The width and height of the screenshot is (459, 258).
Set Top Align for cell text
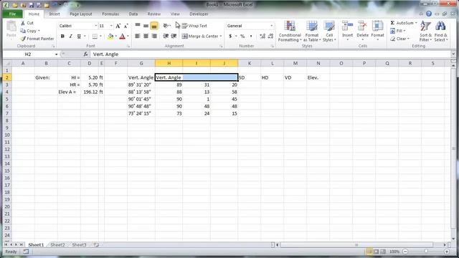click(138, 26)
